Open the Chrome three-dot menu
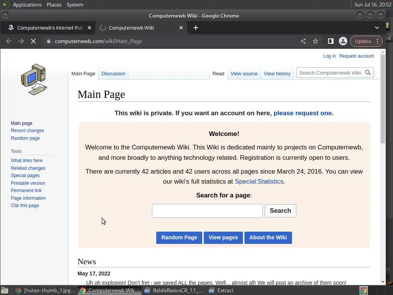This screenshot has width=393, height=295. [x=378, y=41]
